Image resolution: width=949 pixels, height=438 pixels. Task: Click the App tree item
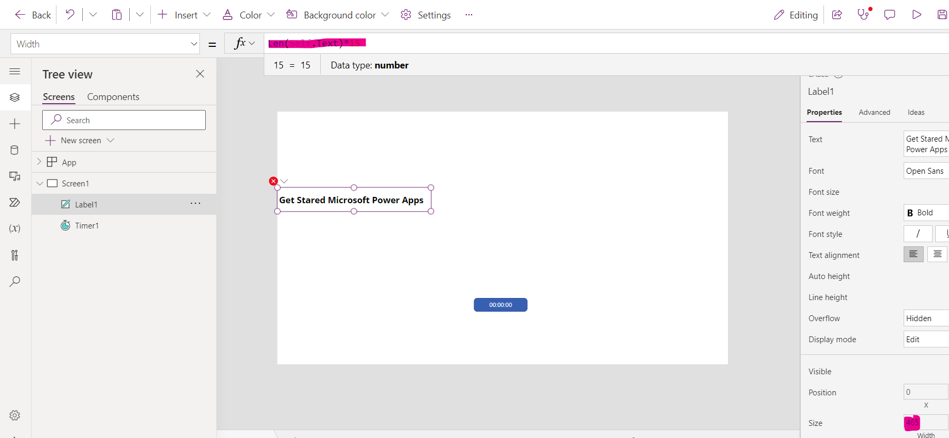[x=69, y=162]
